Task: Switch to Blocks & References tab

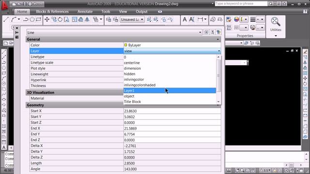Action: click(52, 12)
